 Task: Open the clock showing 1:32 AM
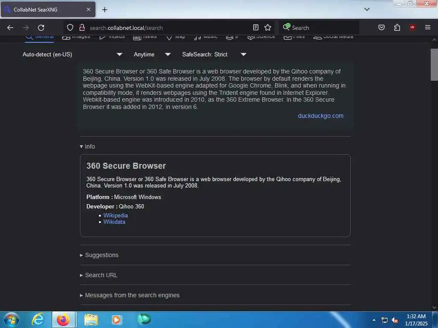(416, 320)
